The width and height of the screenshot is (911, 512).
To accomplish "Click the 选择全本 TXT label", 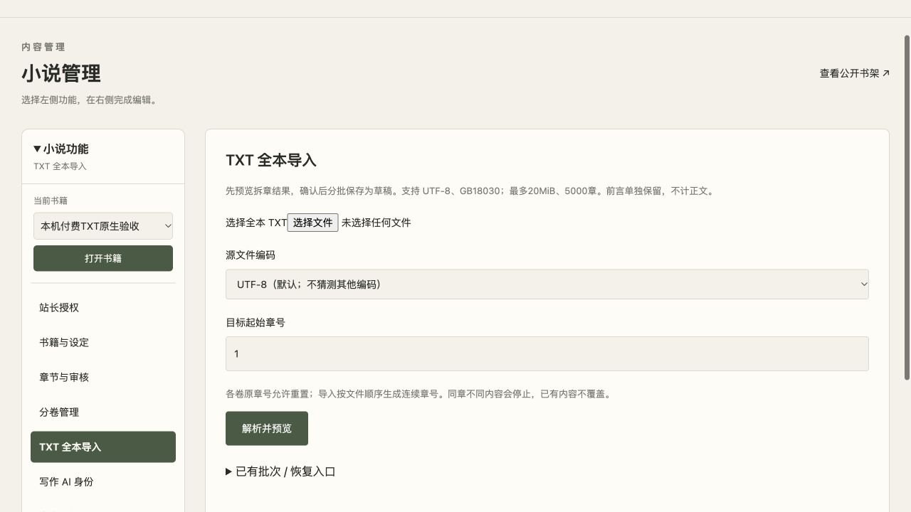I will click(x=256, y=223).
